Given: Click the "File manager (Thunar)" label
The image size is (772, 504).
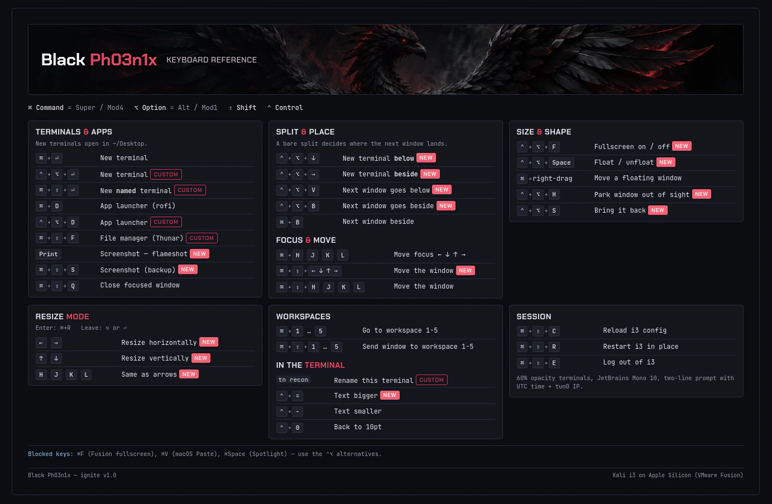Looking at the screenshot, I should point(142,238).
